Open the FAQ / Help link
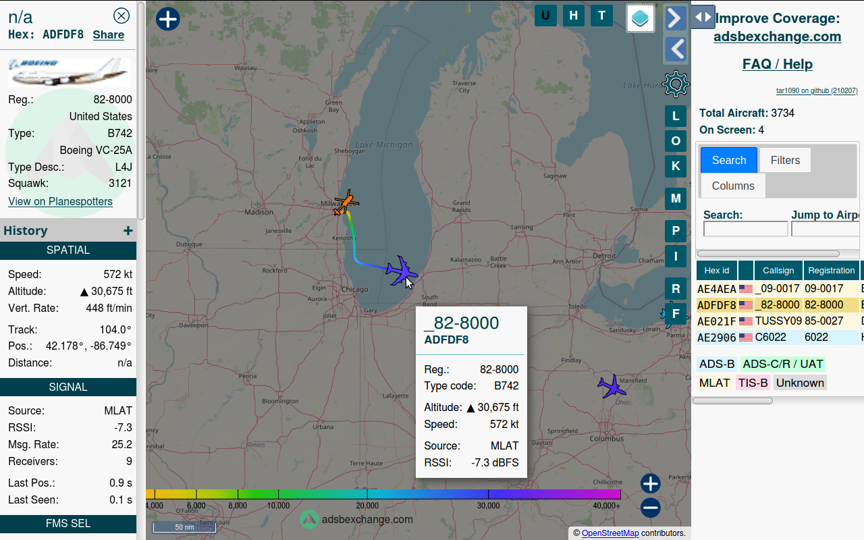This screenshot has width=864, height=540. tap(778, 64)
